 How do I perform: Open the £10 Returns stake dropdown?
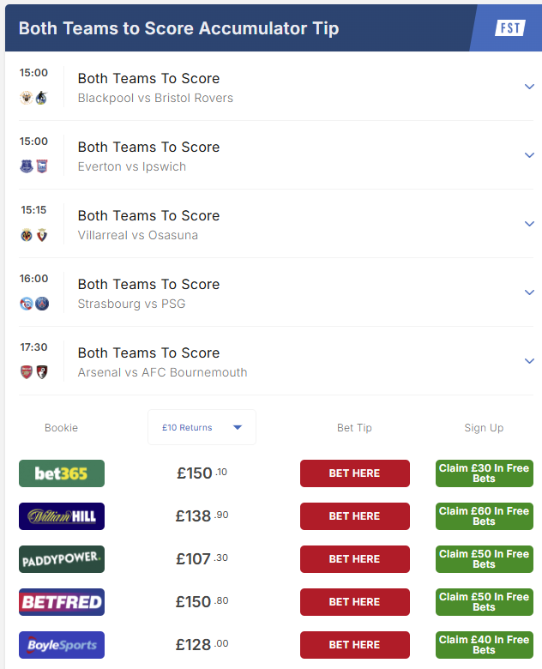click(202, 427)
